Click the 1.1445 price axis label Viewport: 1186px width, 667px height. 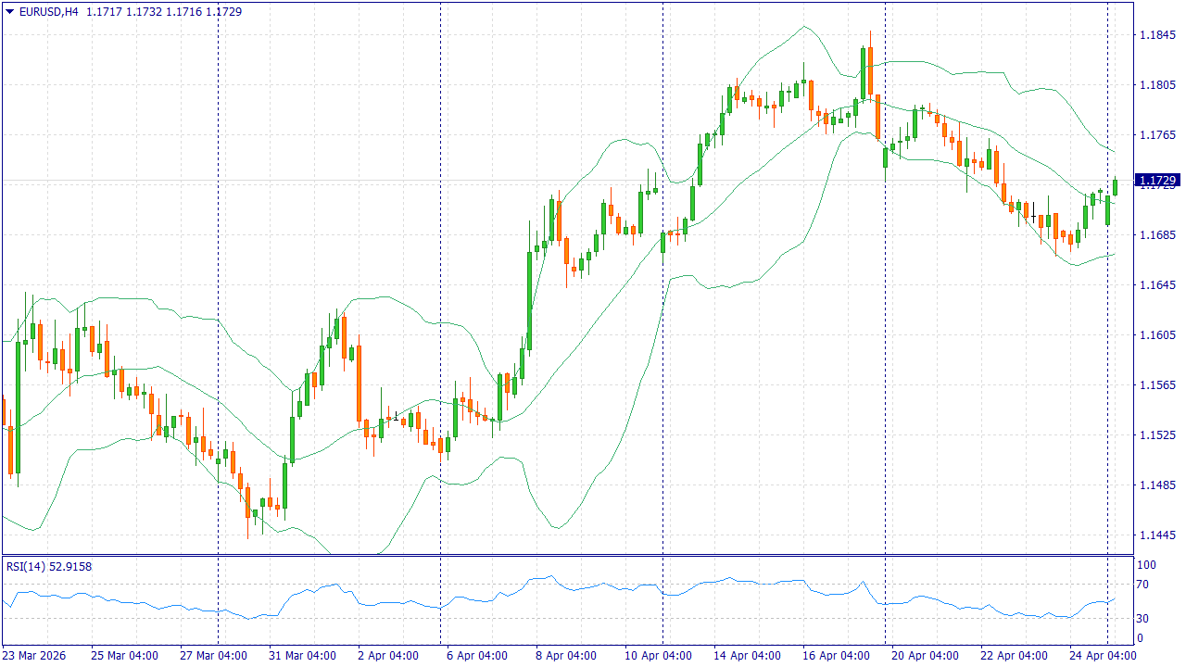(1157, 535)
